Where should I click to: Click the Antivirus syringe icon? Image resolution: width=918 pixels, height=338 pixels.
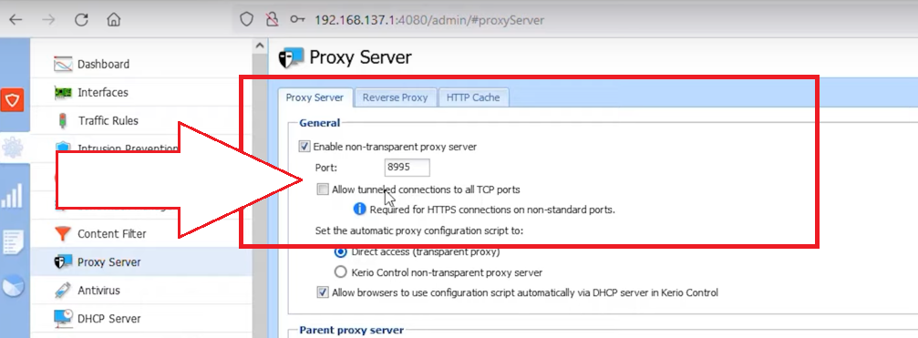(x=63, y=291)
